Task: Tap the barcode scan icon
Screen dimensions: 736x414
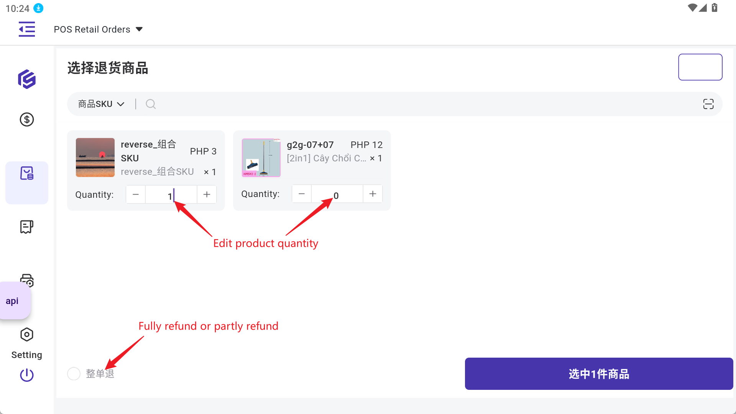Action: pos(708,104)
